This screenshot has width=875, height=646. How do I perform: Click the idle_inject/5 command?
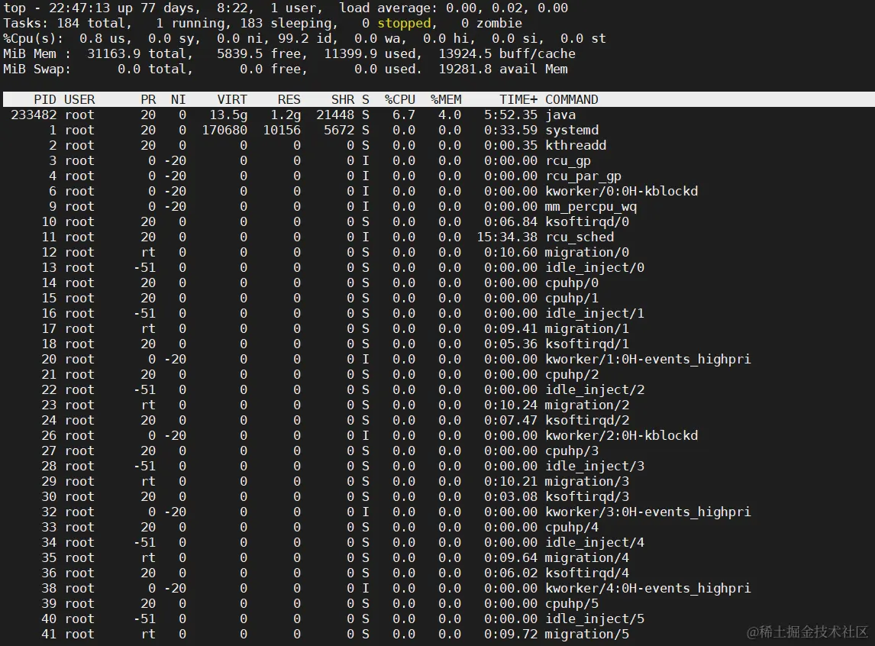(595, 619)
